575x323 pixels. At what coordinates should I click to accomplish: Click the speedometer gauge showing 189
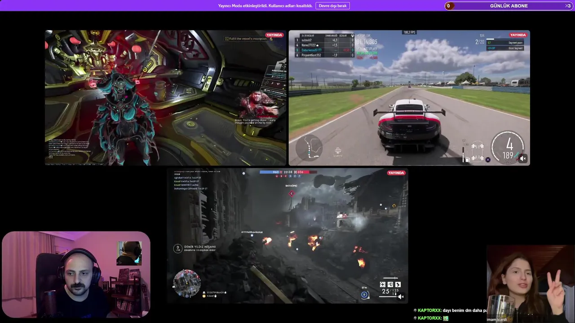(x=508, y=148)
